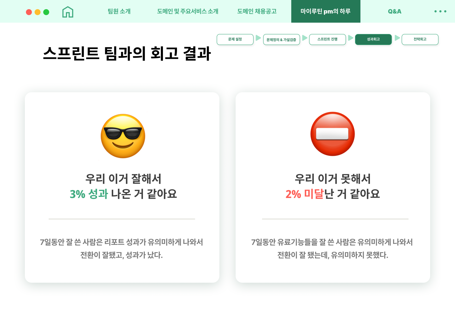Select the 문제 설정 step button
This screenshot has height=321, width=455.
[x=235, y=39]
